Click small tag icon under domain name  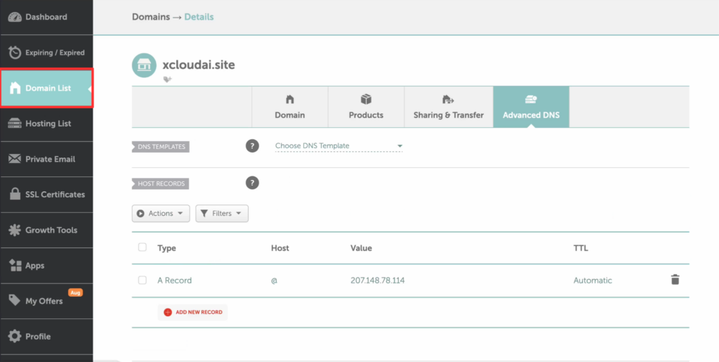click(x=167, y=79)
